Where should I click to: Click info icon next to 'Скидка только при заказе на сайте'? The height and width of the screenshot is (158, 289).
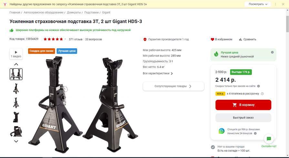[258, 86]
